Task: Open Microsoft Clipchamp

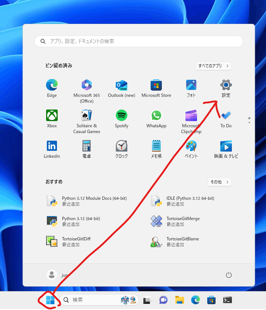Action: 191,121
